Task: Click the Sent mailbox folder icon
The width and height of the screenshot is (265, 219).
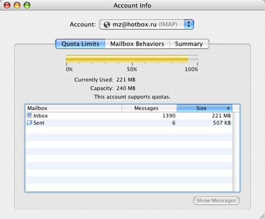Action: (x=29, y=123)
